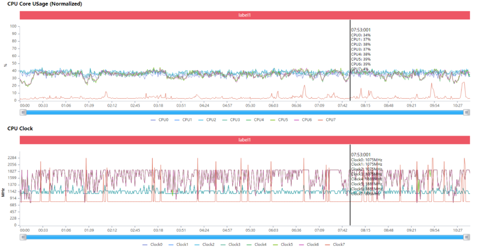490x248 pixels.
Task: Click the CPU Clock chart title
Action: pyautogui.click(x=20, y=129)
